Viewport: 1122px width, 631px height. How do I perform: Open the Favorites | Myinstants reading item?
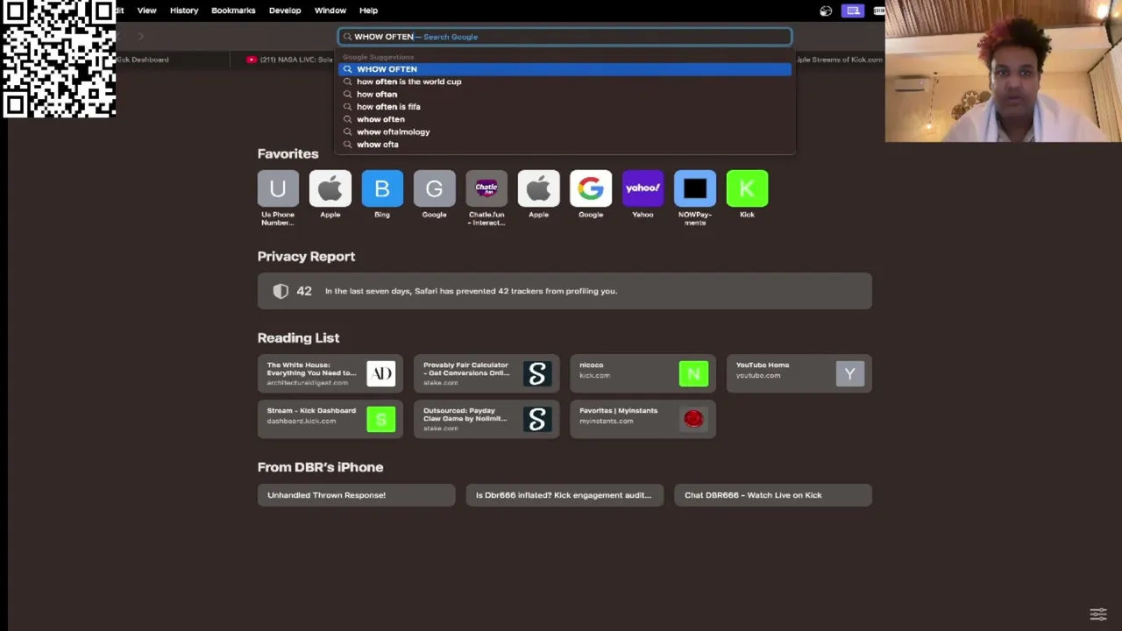tap(643, 419)
